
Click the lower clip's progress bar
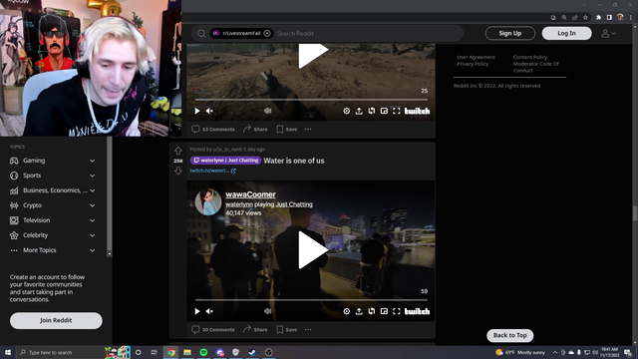(x=311, y=300)
